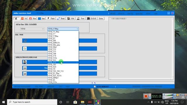This screenshot has width=187, height=105.
Task: Click the Google logo EDL button
Action: point(60,48)
